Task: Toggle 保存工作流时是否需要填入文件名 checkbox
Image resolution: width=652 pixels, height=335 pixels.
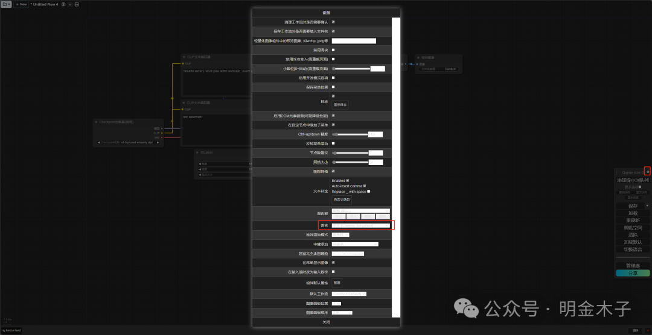Action: [x=333, y=31]
